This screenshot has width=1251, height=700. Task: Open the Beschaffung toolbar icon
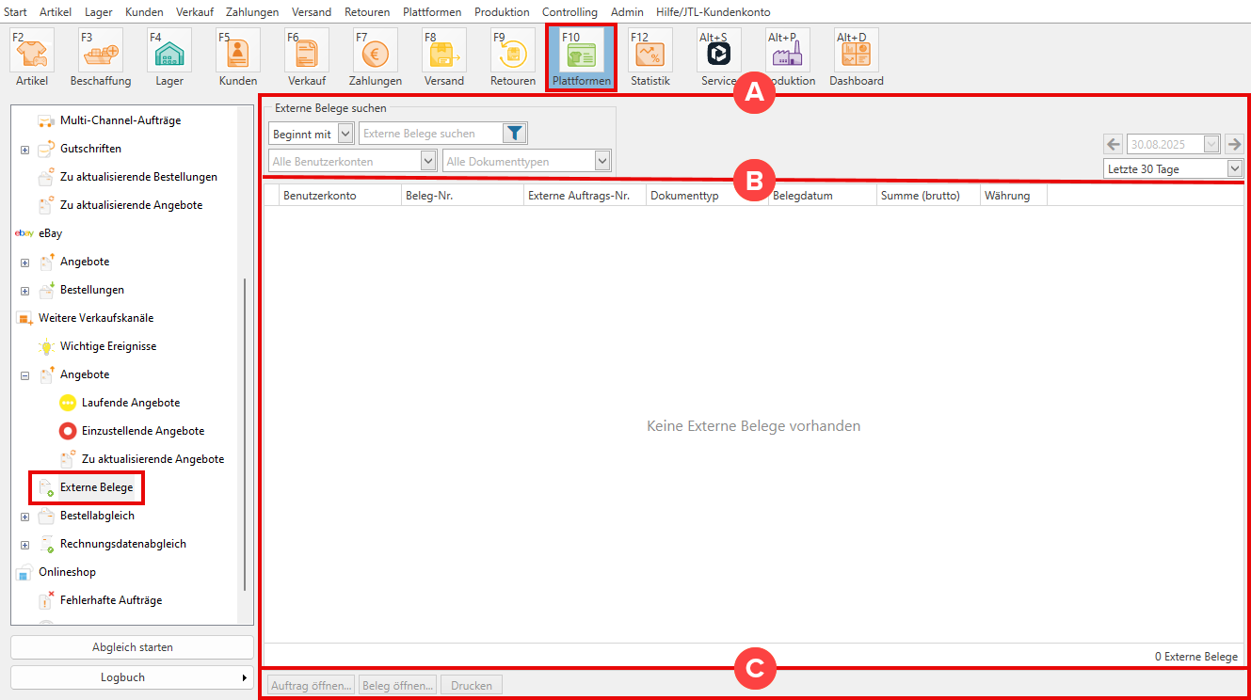point(101,56)
